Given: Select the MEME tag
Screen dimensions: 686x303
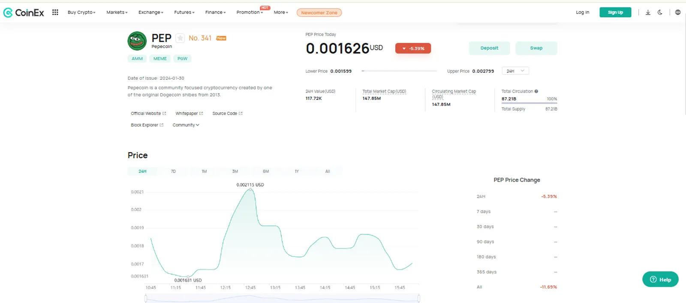Looking at the screenshot, I should (x=160, y=59).
